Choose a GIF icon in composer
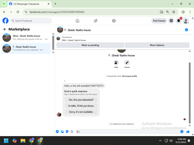 (72, 131)
